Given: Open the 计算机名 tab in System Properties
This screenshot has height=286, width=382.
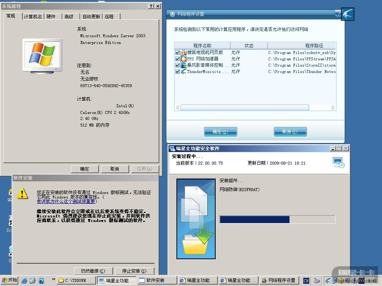Looking at the screenshot, I should point(33,16).
